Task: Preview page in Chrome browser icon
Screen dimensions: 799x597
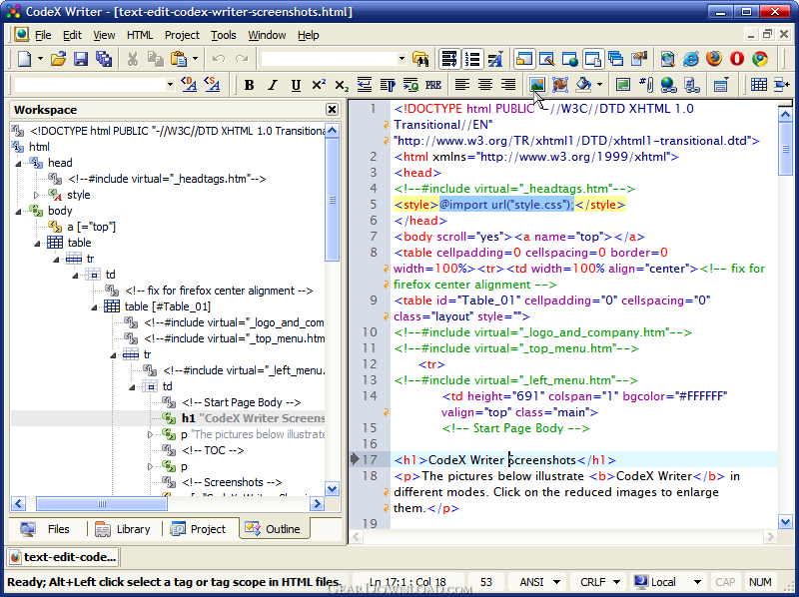Action: click(x=760, y=59)
